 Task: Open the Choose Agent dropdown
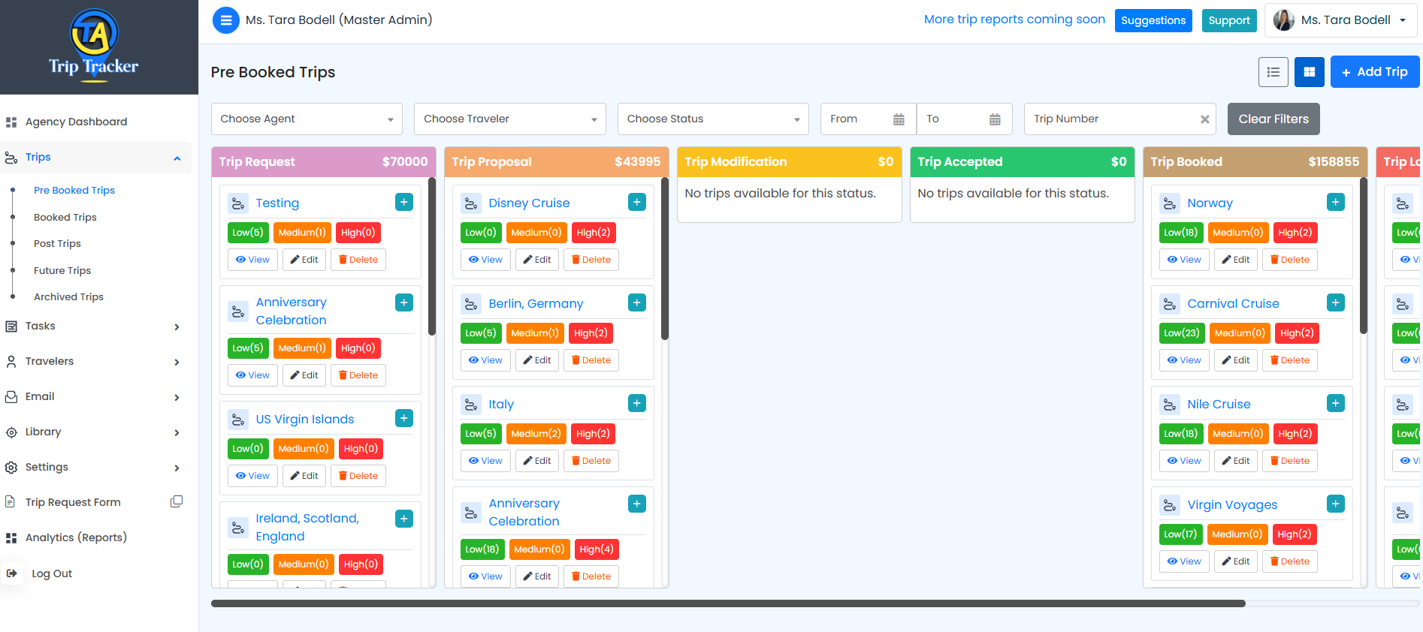pos(307,119)
